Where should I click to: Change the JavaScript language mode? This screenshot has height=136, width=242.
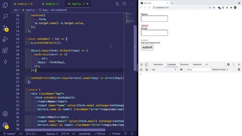[x=85, y=134]
